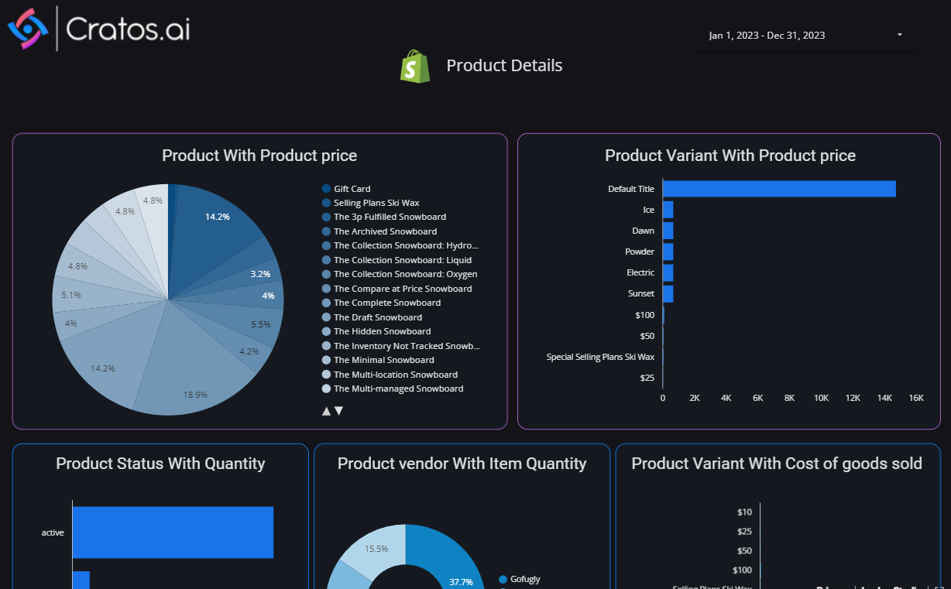
Task: Click the Default Title axis label
Action: [x=631, y=189]
